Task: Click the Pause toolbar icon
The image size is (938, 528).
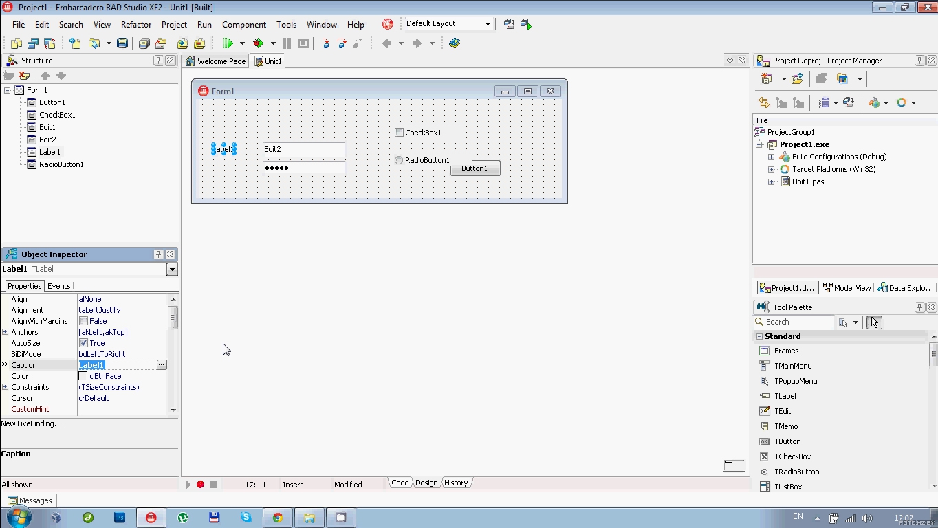Action: pos(287,43)
